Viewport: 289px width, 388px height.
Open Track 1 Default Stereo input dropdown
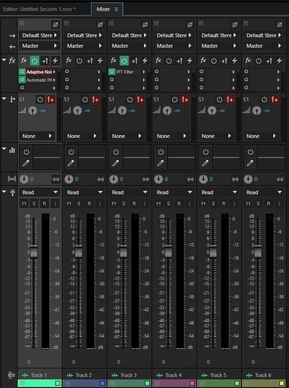39,35
